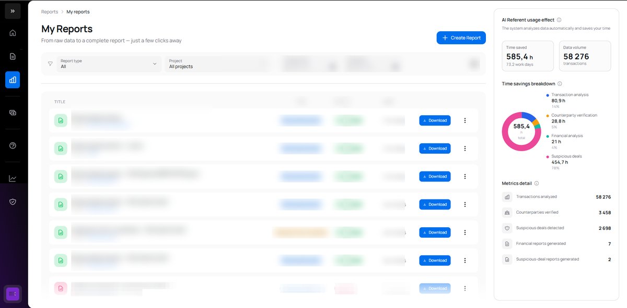The width and height of the screenshot is (627, 308).
Task: Click the Suspicious deals detected value 2 698
Action: coord(605,228)
